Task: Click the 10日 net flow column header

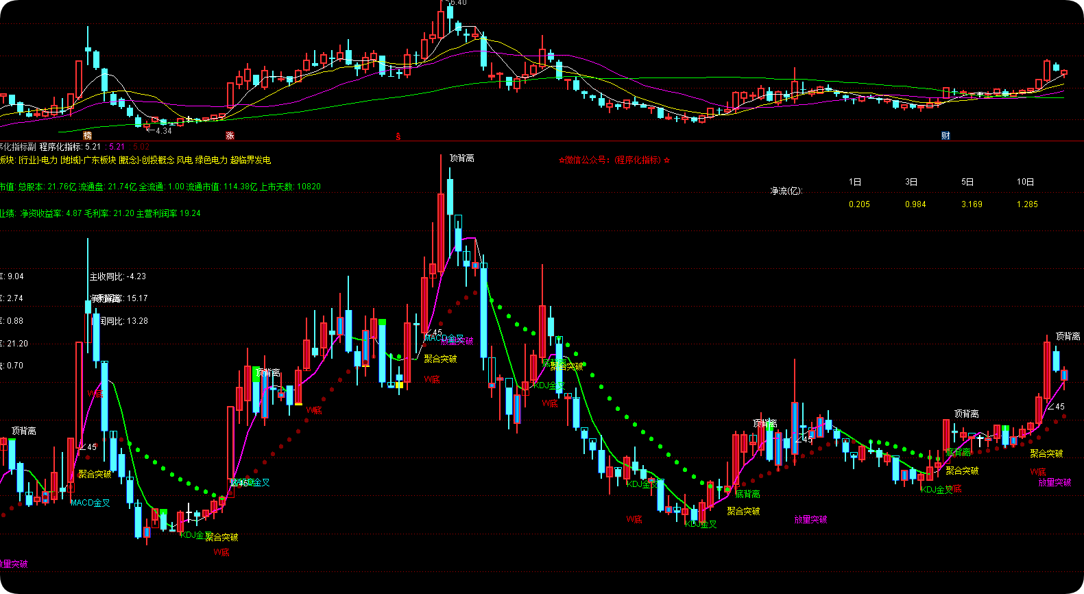Action: pos(1025,182)
